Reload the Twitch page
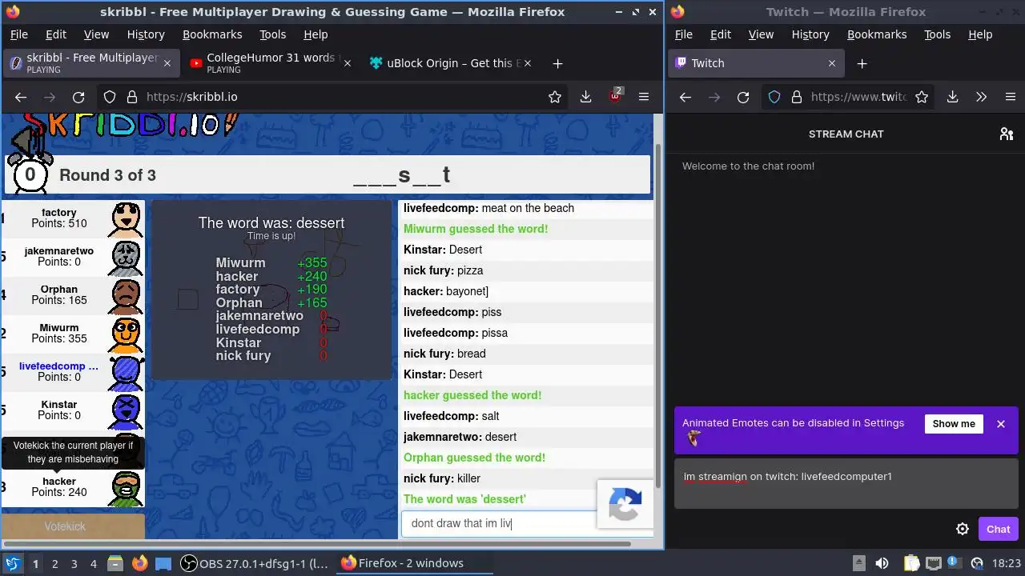The image size is (1025, 576). click(743, 97)
